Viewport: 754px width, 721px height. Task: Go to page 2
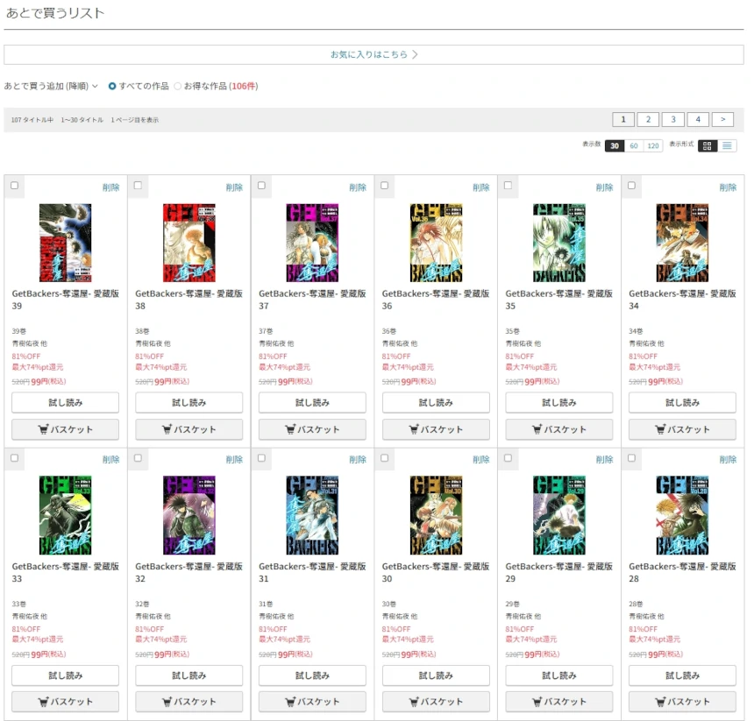point(648,120)
